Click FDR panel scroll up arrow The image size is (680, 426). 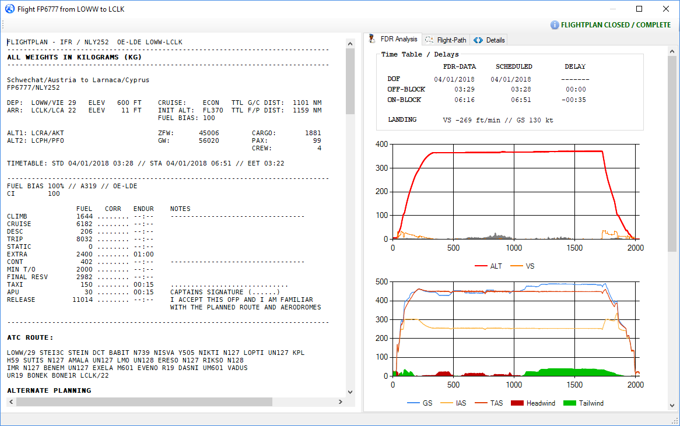[x=672, y=51]
